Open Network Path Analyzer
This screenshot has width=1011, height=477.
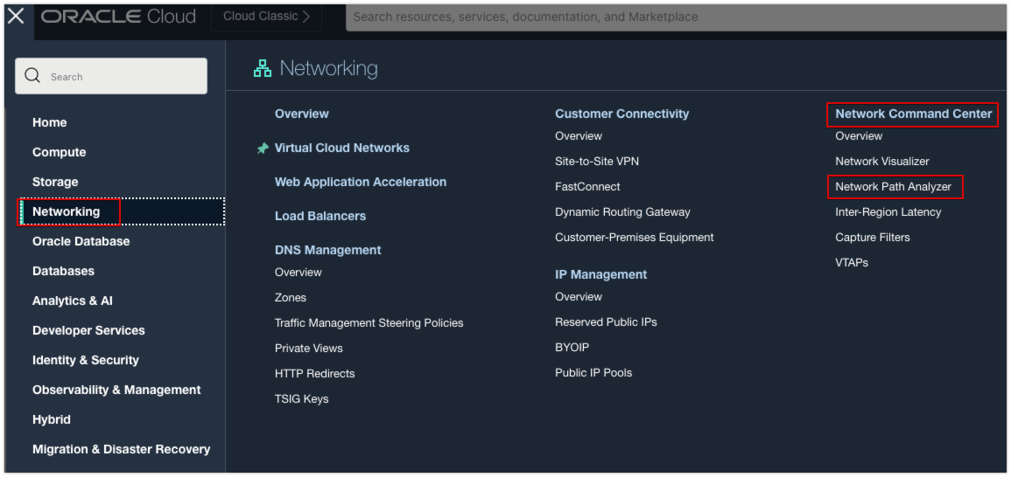click(893, 187)
